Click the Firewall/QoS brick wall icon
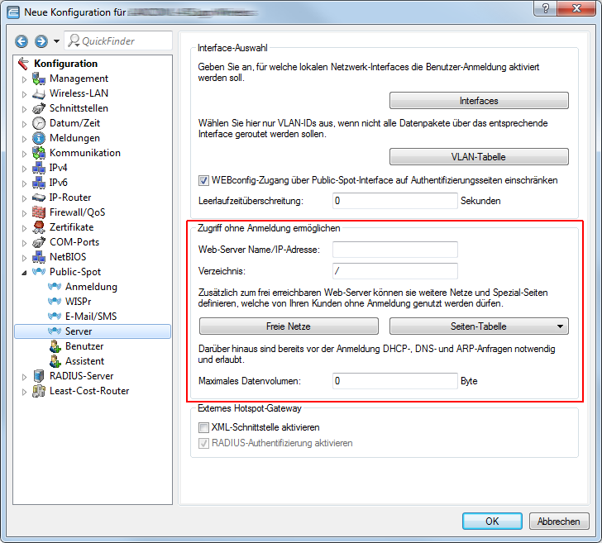This screenshot has width=602, height=543. point(39,212)
